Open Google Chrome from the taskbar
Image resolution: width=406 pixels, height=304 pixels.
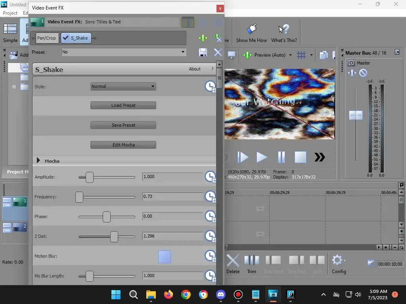[x=186, y=294]
